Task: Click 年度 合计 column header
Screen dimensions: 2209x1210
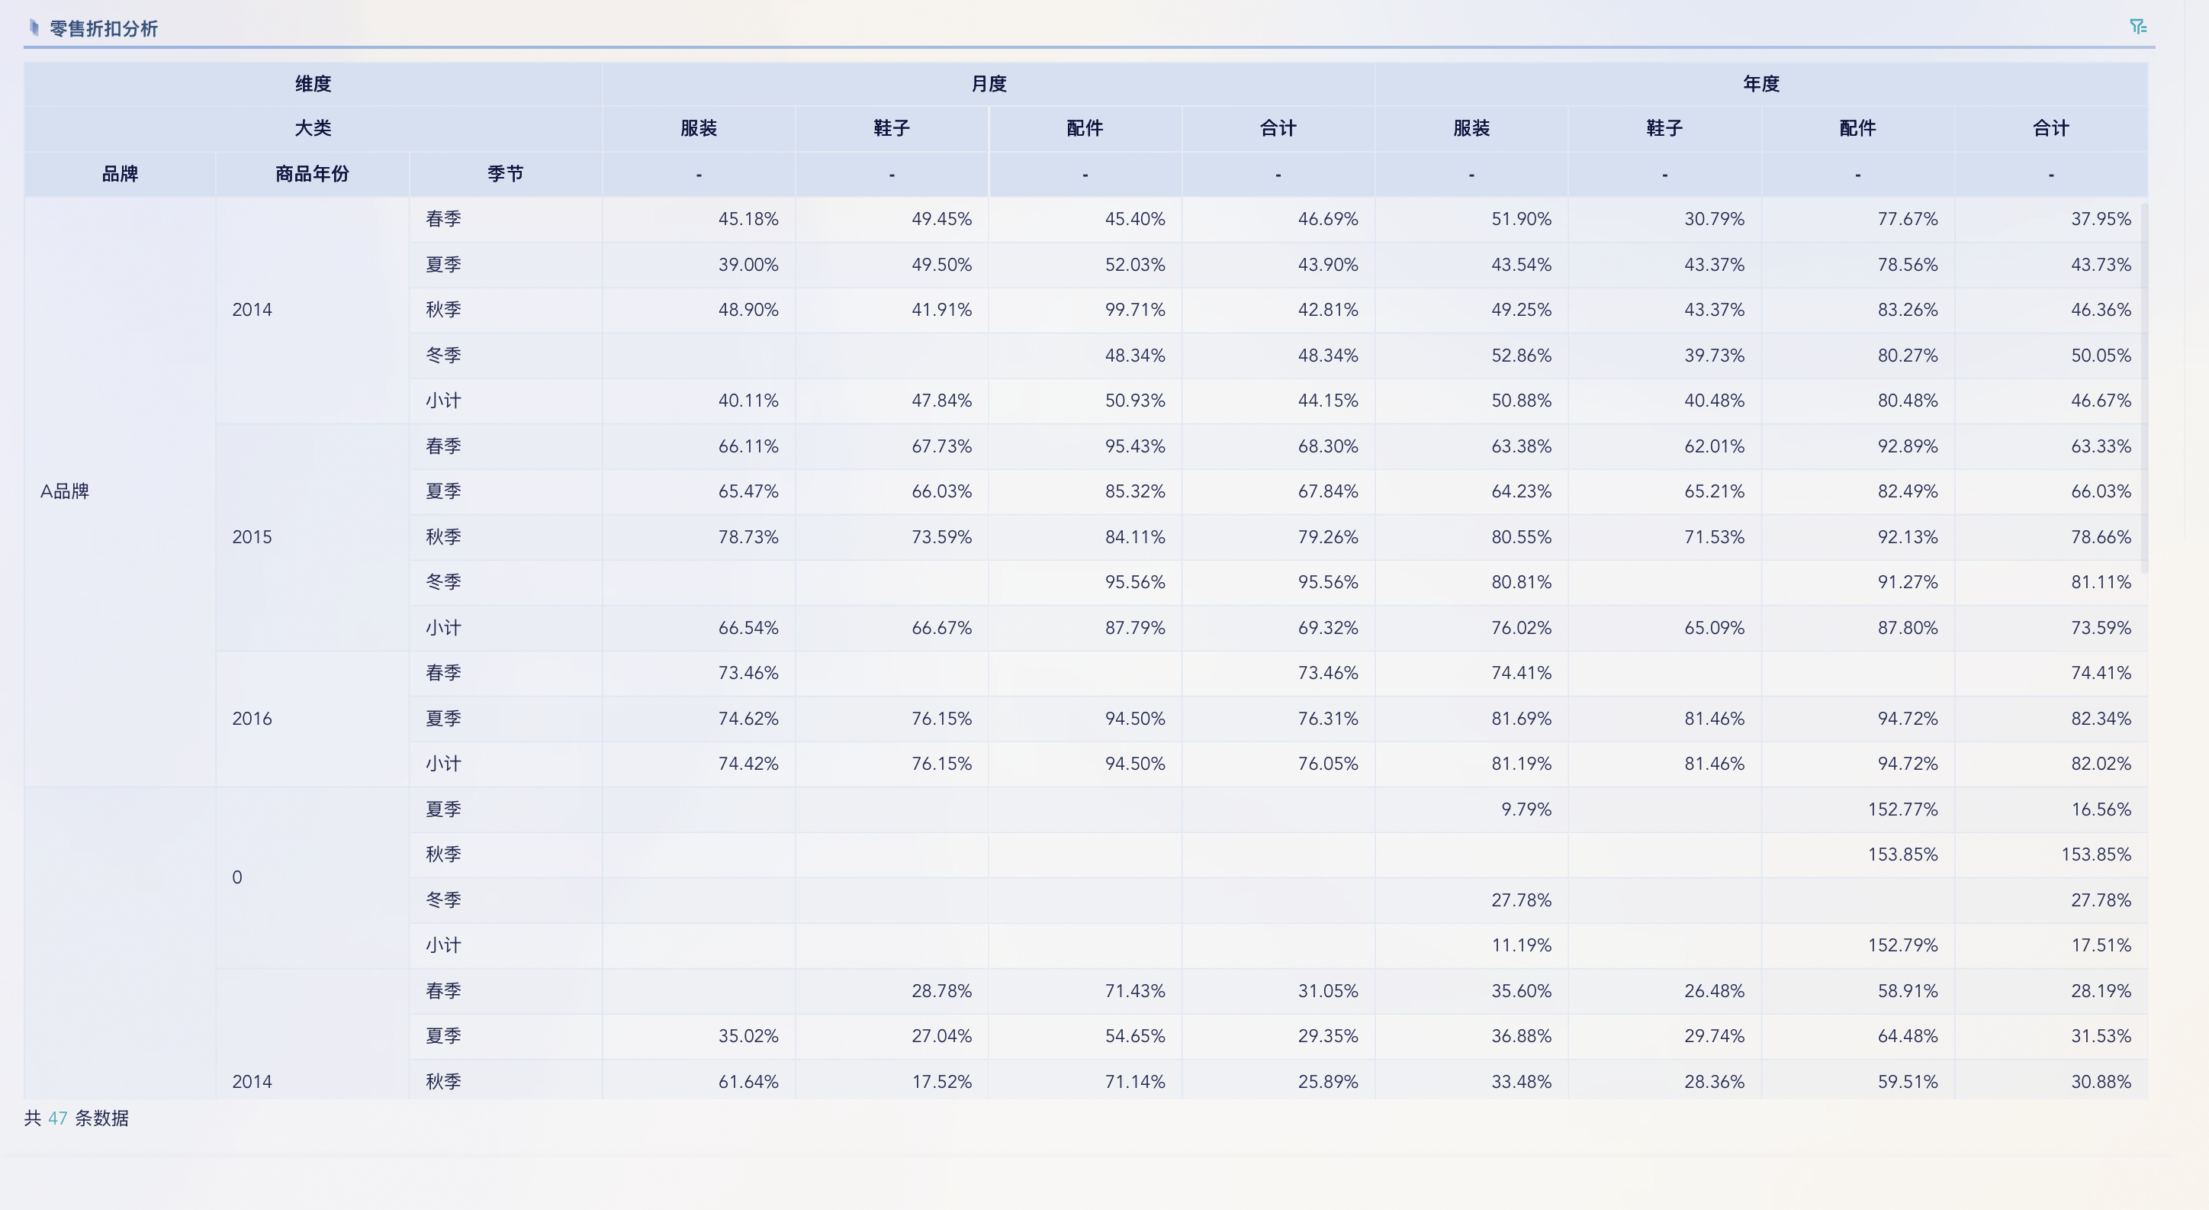Action: 2050,129
